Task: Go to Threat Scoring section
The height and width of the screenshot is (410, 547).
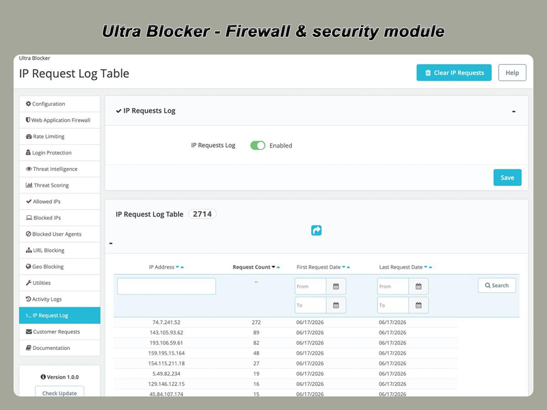Action: pyautogui.click(x=59, y=185)
